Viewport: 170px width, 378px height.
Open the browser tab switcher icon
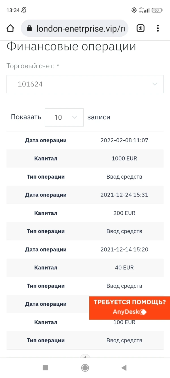coord(141,28)
